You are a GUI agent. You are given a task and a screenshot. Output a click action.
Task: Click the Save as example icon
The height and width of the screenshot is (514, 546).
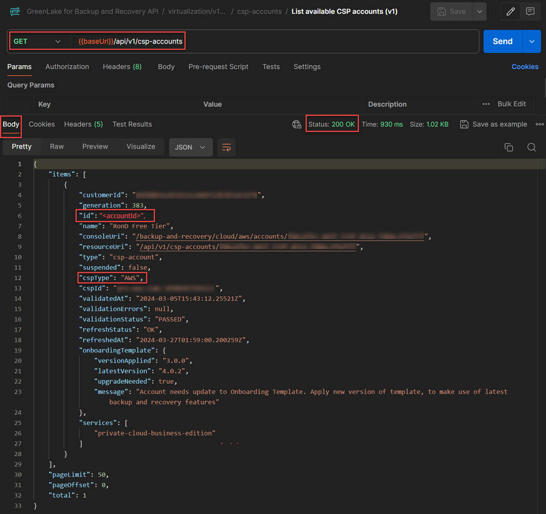coord(464,124)
